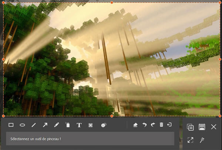Viewport: 222px width, 150px height.
Task: Click the 'Sélectionnez un outil de pinceau !' hint
Action: pos(36,139)
